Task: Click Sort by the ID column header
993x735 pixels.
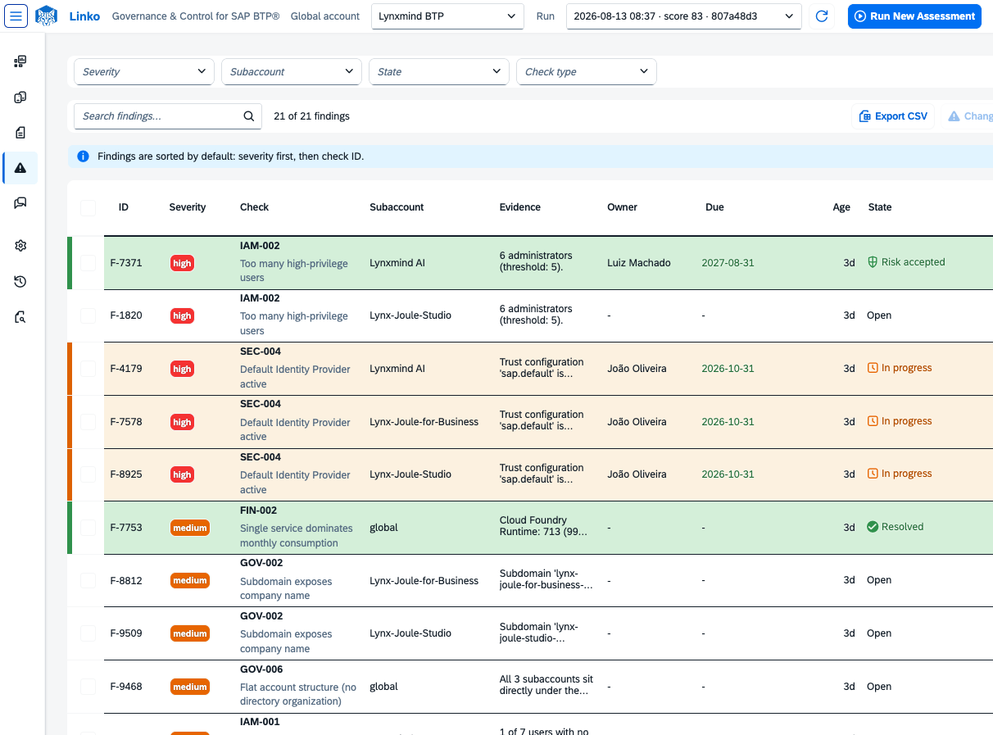Action: click(x=124, y=207)
